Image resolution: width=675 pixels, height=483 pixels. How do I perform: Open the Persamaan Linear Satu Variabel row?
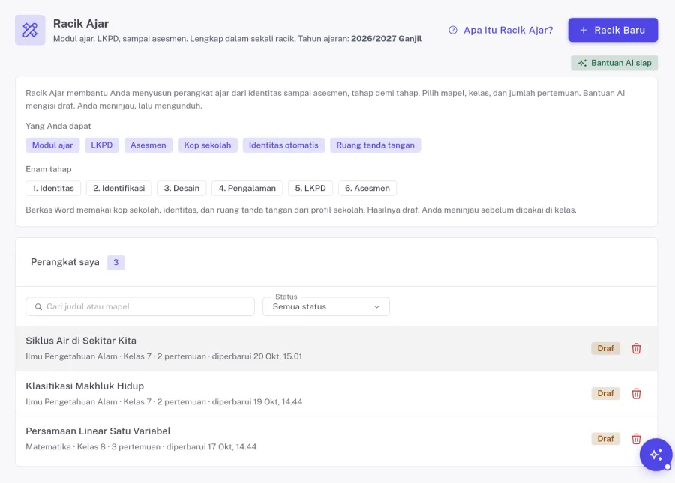click(336, 439)
